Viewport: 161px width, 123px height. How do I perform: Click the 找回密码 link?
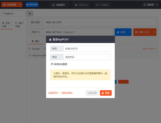tap(54, 93)
